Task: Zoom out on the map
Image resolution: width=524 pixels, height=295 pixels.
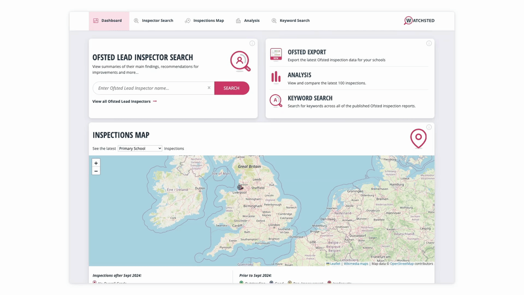Action: click(96, 171)
